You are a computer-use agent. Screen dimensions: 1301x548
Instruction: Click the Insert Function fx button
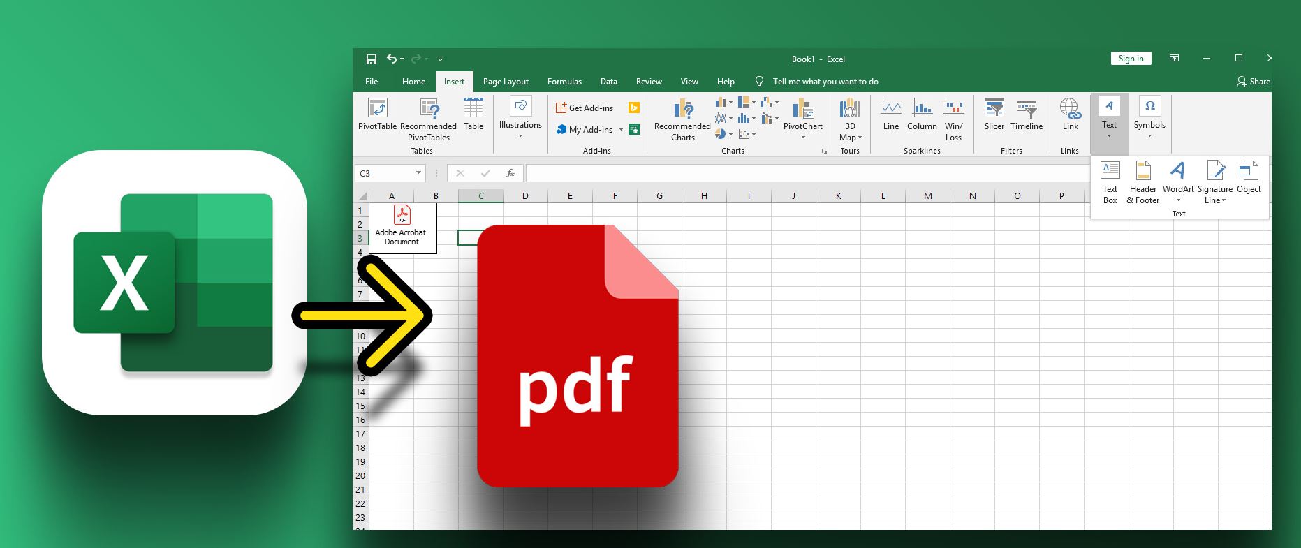pyautogui.click(x=510, y=173)
